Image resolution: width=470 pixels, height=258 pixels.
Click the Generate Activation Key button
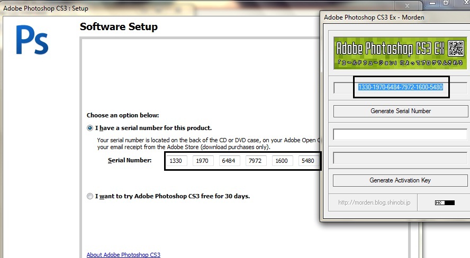coord(400,180)
